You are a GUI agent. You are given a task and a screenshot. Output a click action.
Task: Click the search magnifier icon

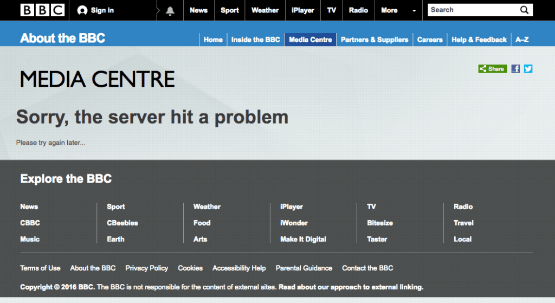click(524, 10)
